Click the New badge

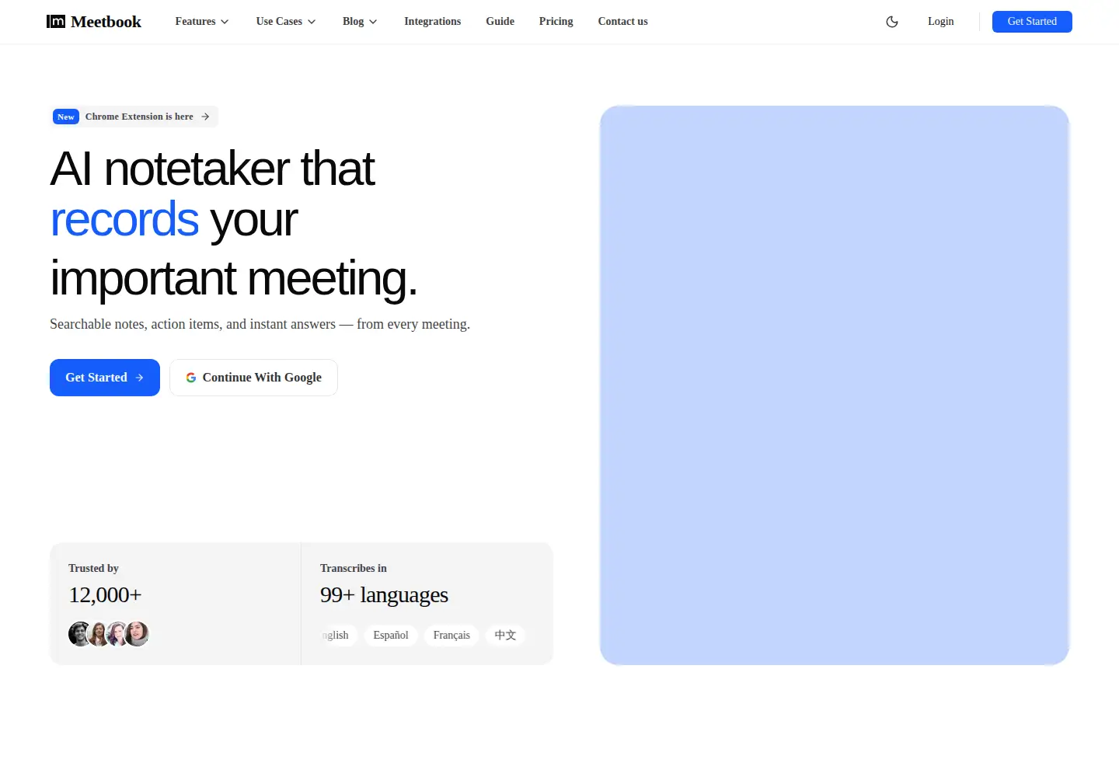point(66,117)
